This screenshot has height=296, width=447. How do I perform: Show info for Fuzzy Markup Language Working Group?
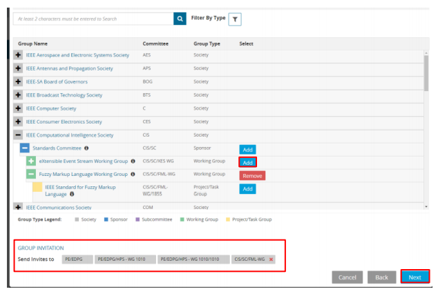[133, 174]
